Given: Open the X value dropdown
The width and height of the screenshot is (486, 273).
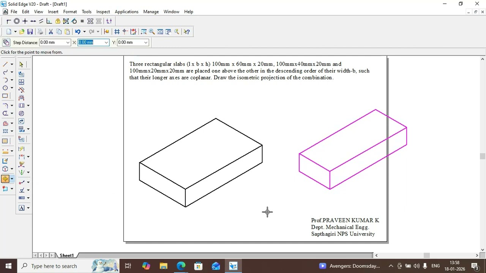Looking at the screenshot, I should click(x=106, y=42).
